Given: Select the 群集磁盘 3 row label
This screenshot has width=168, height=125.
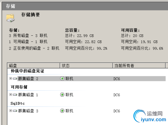Looking at the screenshot, I should 28,111.
